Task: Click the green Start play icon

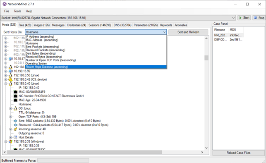Action: (x=240, y=18)
